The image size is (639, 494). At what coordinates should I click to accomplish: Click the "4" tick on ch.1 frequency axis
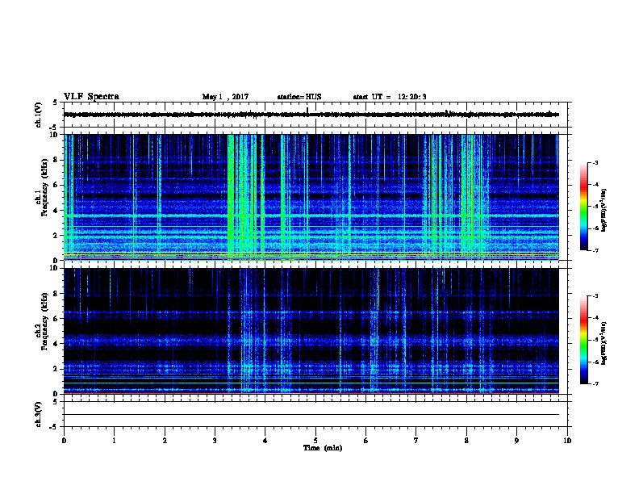(x=56, y=211)
